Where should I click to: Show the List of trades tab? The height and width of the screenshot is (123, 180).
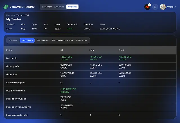click(x=82, y=40)
